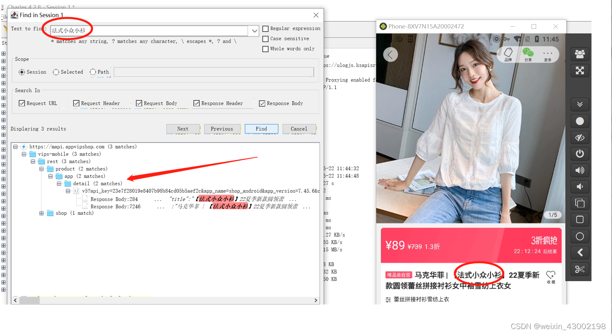Tap the product spec list icon on phone
The width and height of the screenshot is (612, 334).
[x=388, y=300]
